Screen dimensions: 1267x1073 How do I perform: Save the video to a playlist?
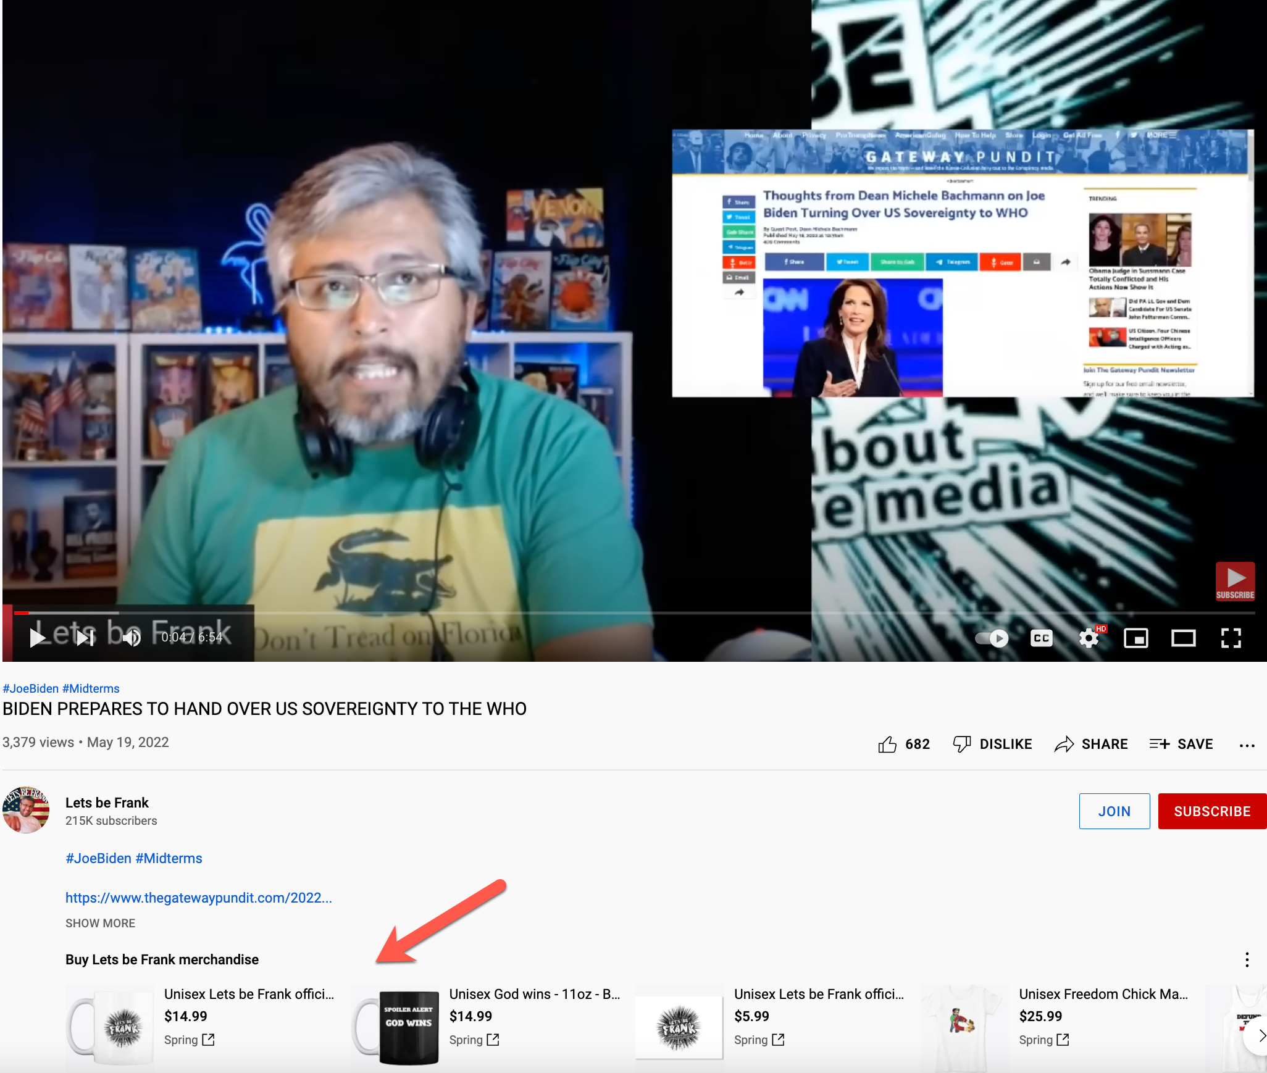tap(1181, 744)
